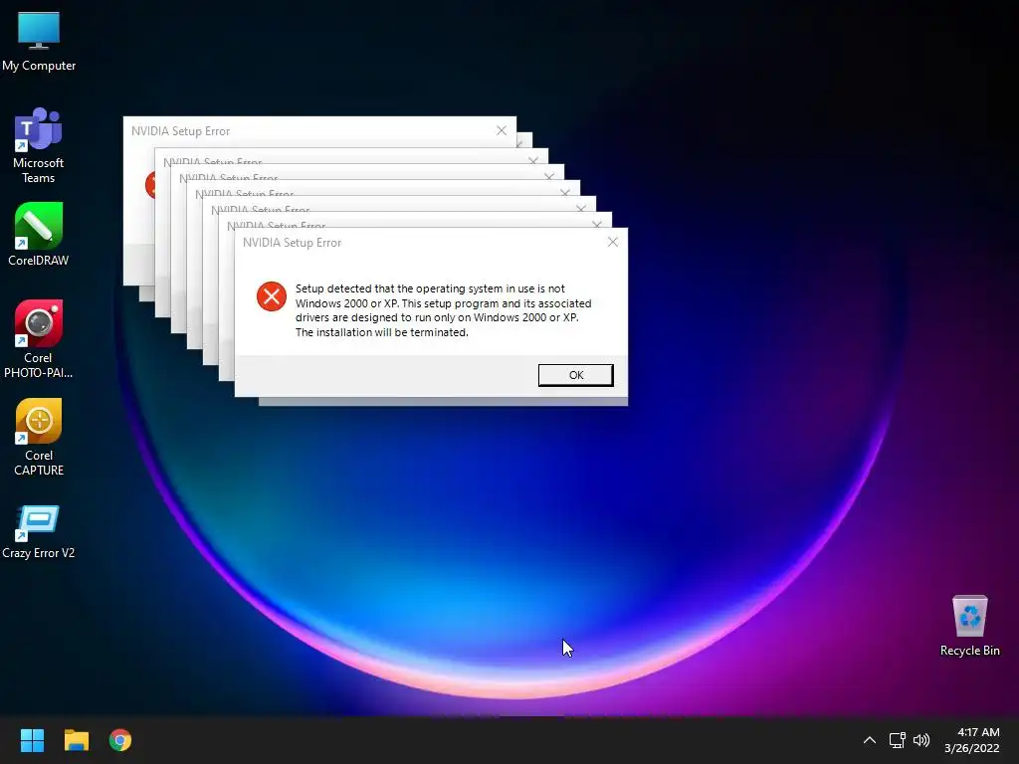Image resolution: width=1019 pixels, height=764 pixels.
Task: Open the Windows Start menu
Action: click(32, 740)
